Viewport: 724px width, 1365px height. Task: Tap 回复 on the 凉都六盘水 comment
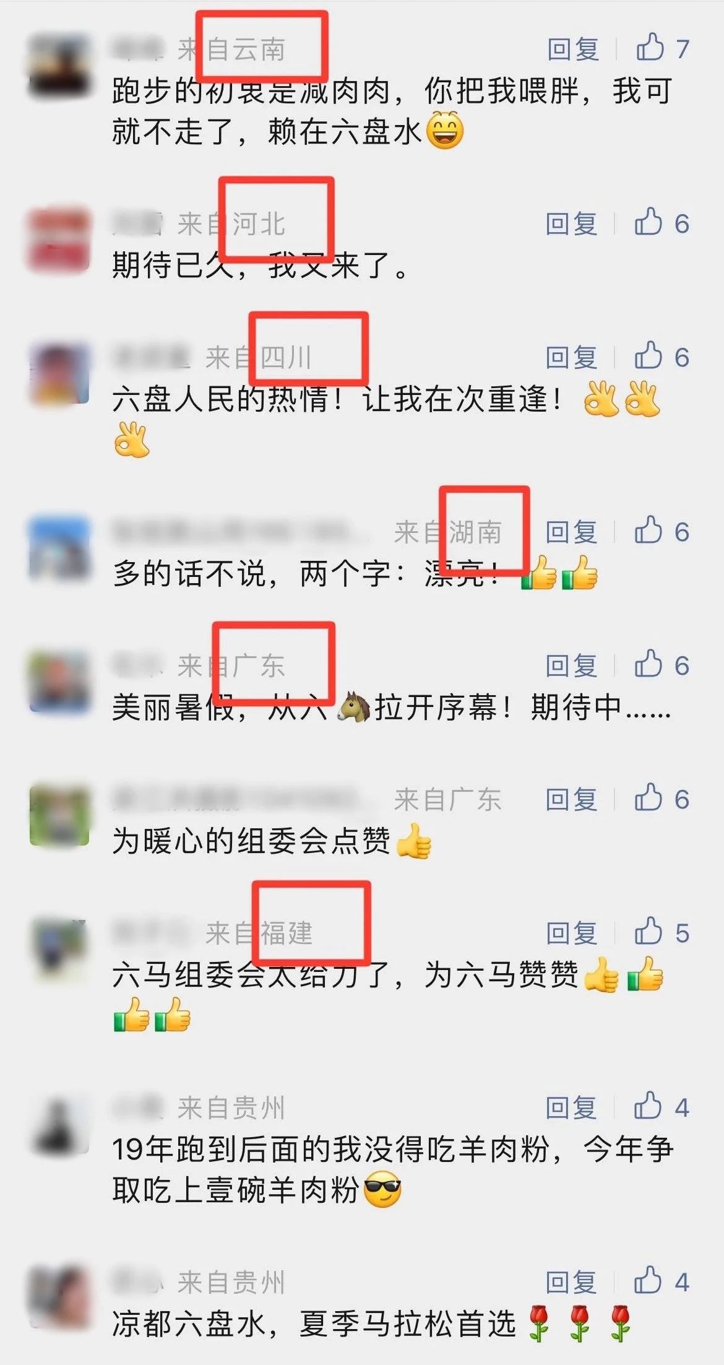(x=571, y=1282)
